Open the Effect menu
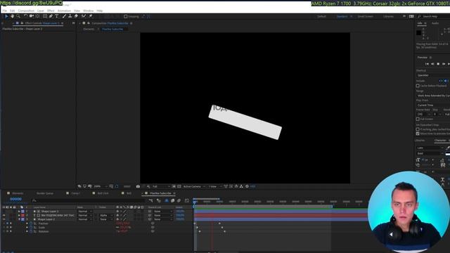450x253 pixels. pos(51,11)
